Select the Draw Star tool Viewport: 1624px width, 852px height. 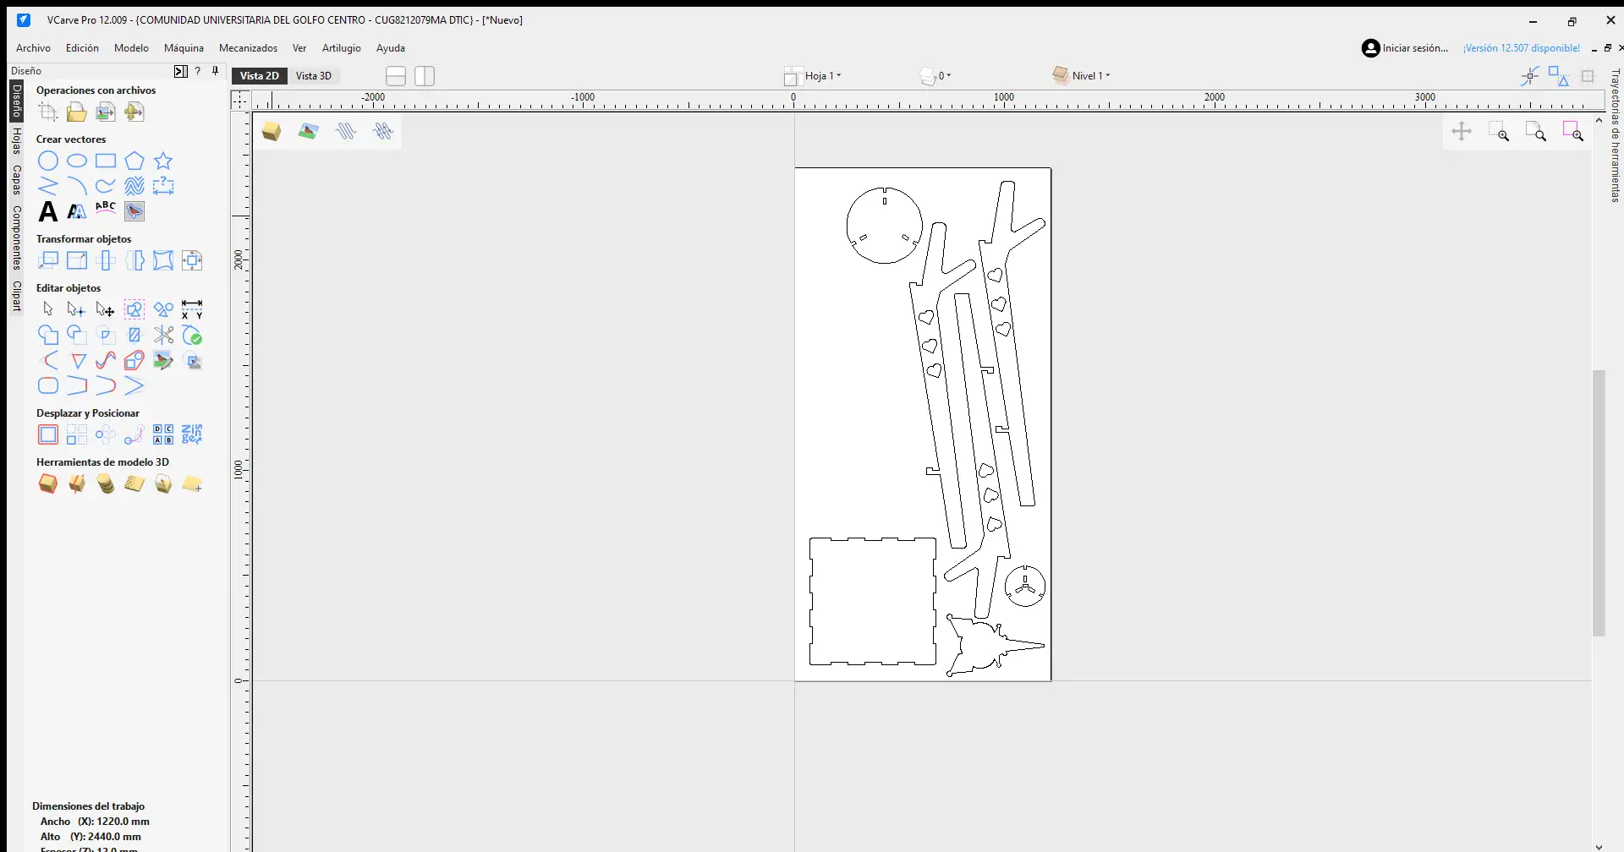[x=163, y=161]
